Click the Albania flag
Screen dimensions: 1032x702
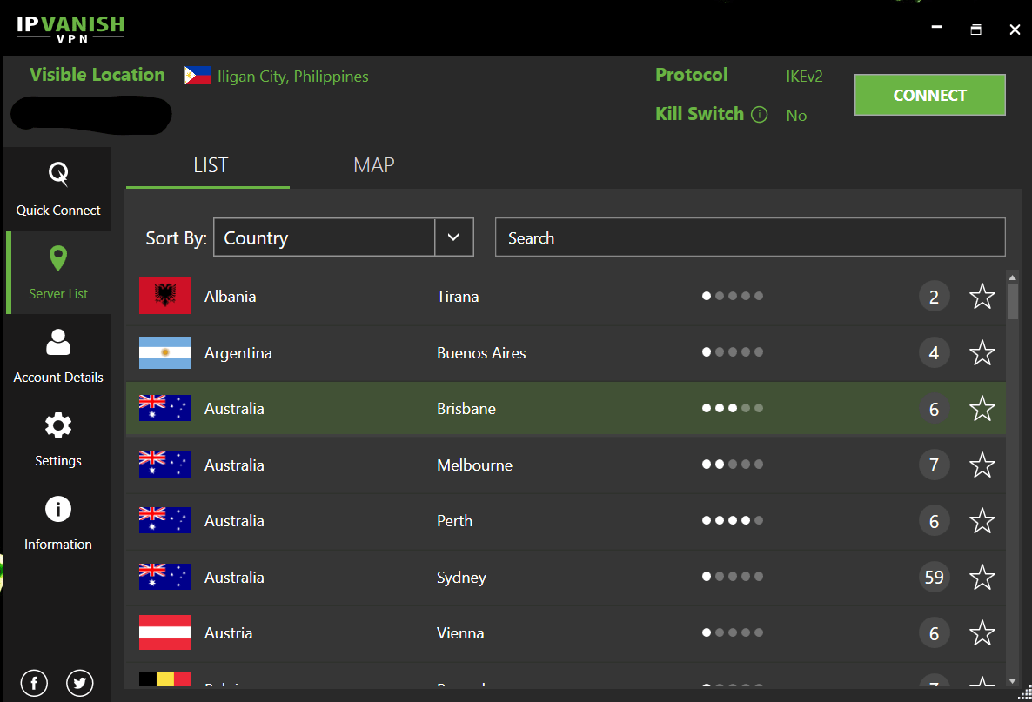(x=165, y=296)
